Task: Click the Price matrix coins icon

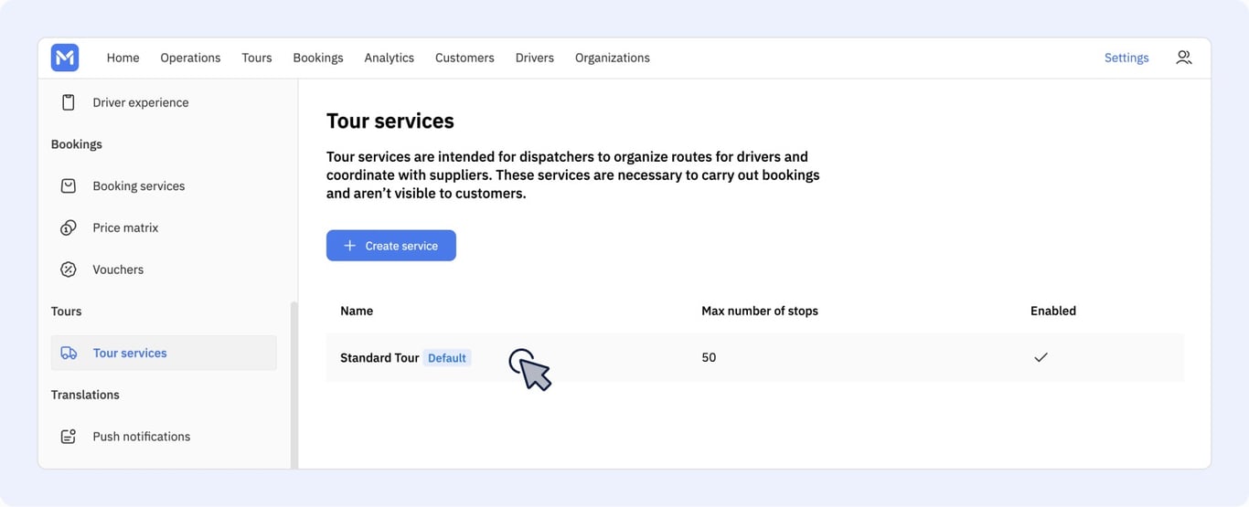Action: coord(69,227)
